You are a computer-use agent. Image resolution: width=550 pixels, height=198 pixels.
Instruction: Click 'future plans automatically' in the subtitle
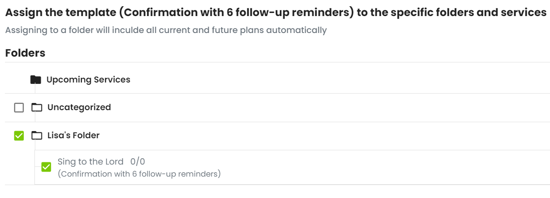pos(273,31)
